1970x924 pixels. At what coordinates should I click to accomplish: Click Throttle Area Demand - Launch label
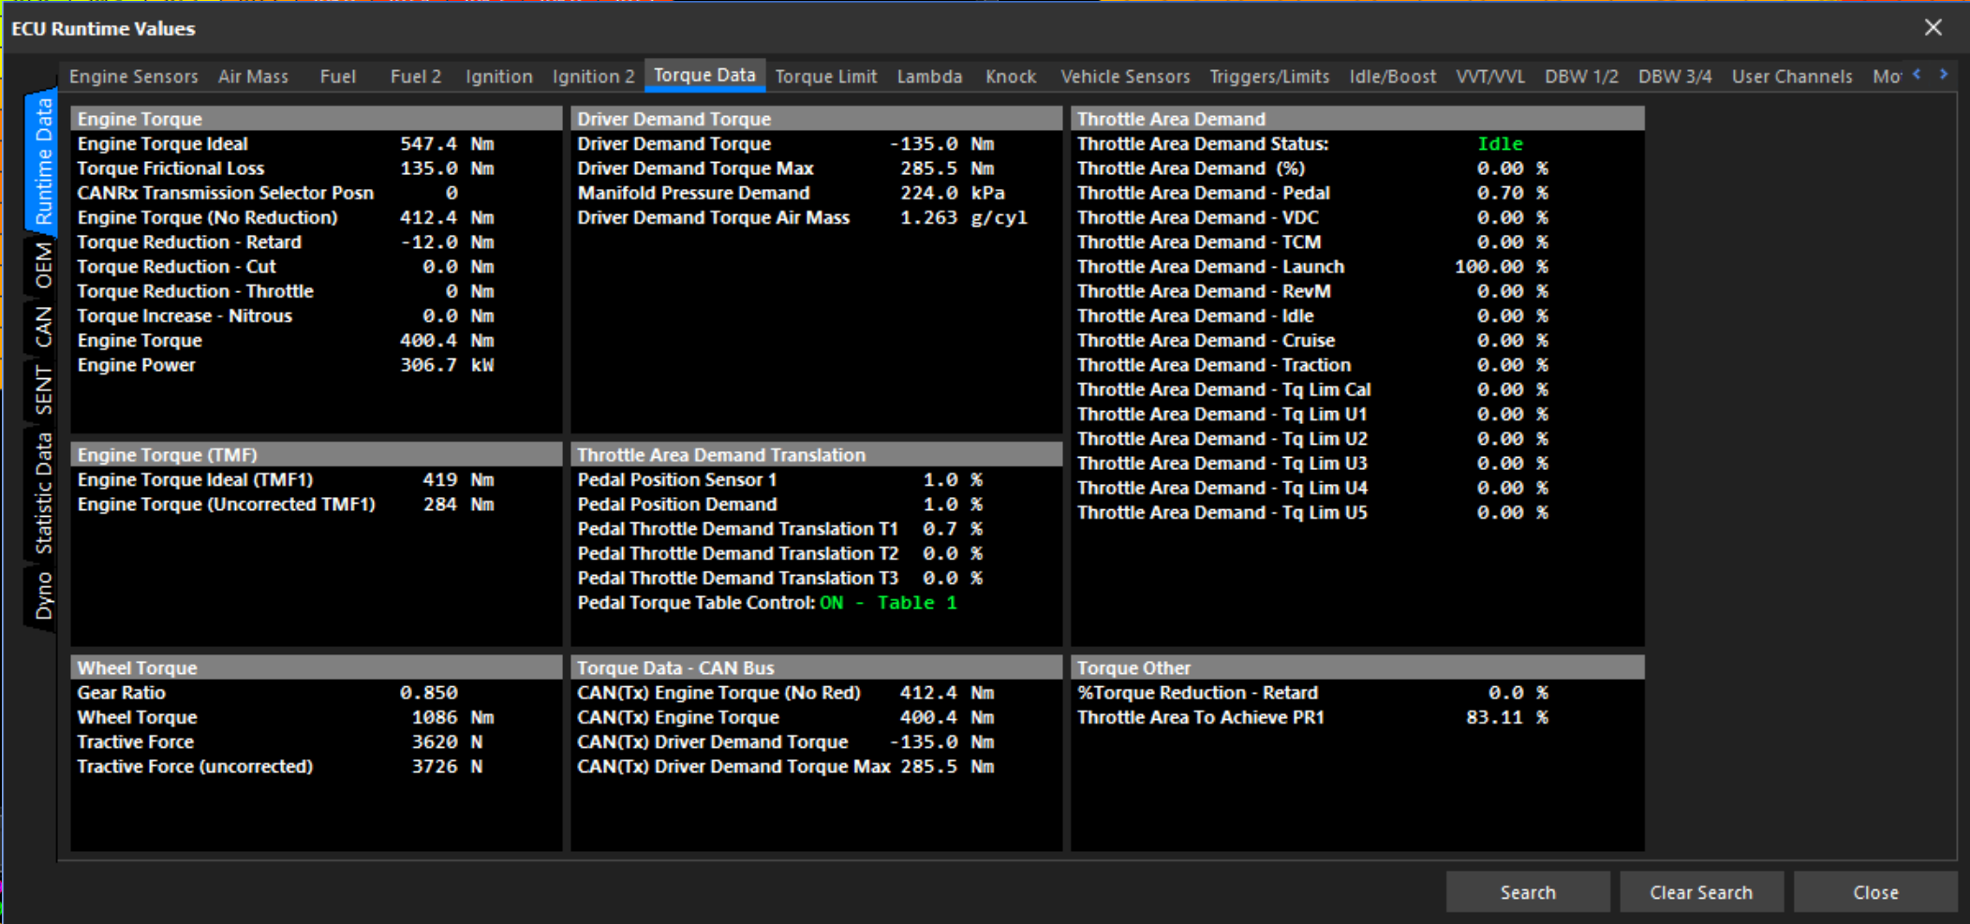click(x=1210, y=267)
